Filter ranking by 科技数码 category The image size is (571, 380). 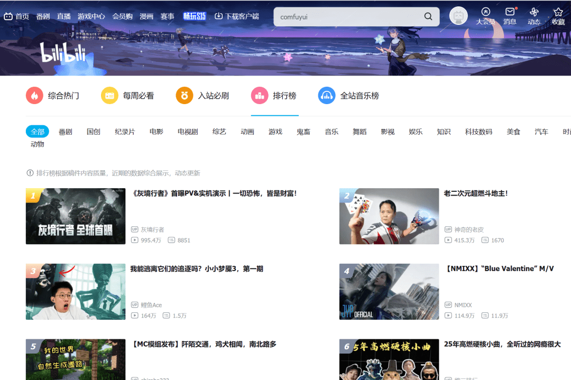point(478,132)
